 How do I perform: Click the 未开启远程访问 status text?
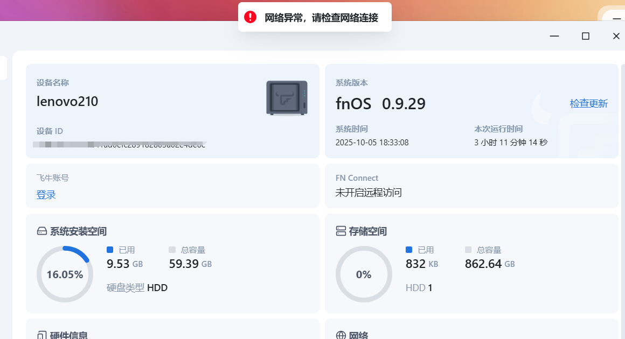369,193
